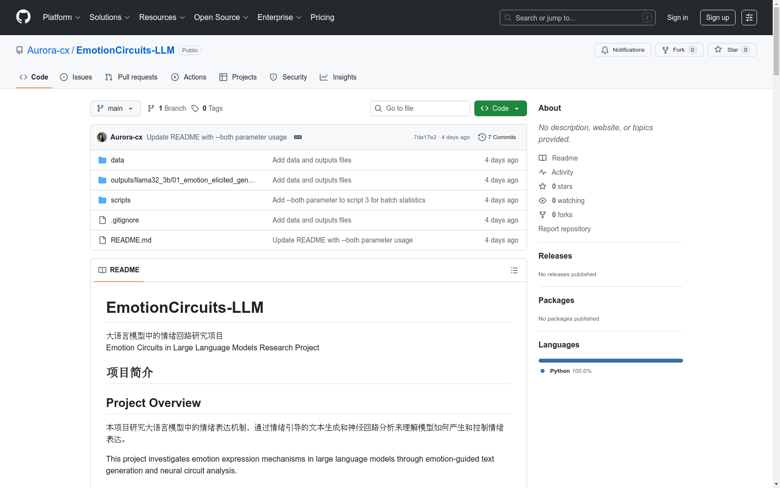Open the data folder link
780x488 pixels.
tap(117, 160)
